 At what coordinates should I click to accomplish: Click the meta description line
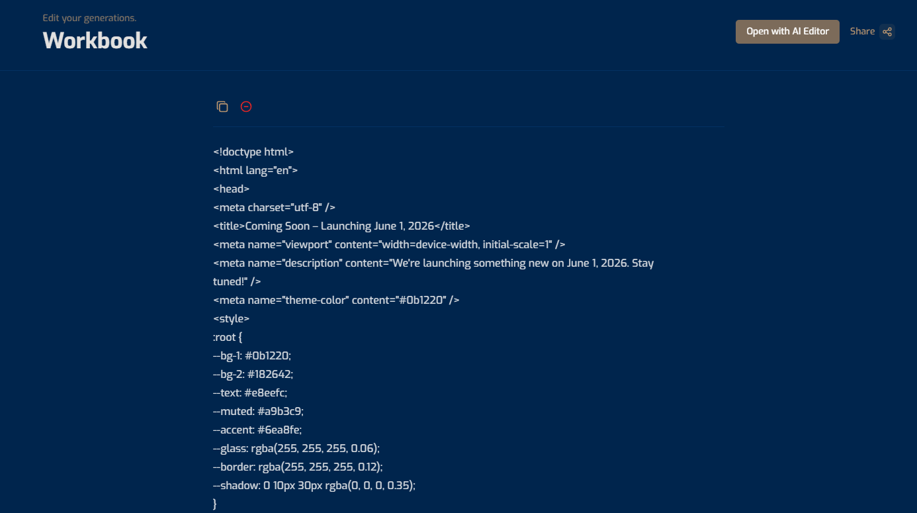(433, 263)
